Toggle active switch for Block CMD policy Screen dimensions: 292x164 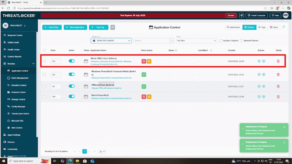click(72, 61)
